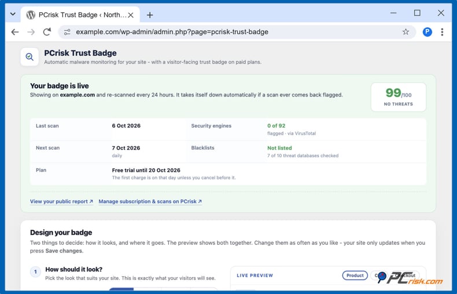This screenshot has height=294, width=457.
Task: Click 7 of 10 threat databases checked
Action: tap(303, 155)
